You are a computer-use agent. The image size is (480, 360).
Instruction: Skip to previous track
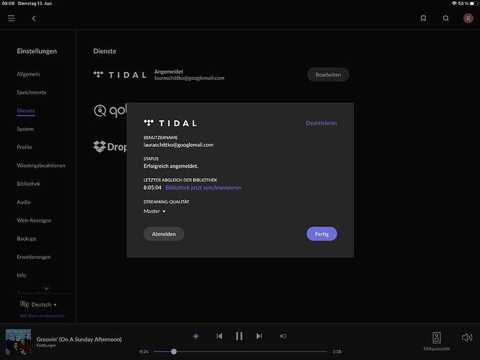tap(219, 336)
